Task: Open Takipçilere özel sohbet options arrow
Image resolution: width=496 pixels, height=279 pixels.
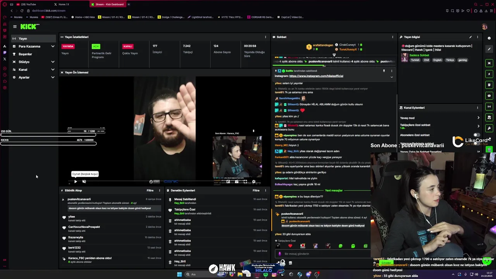Action: [x=478, y=126]
